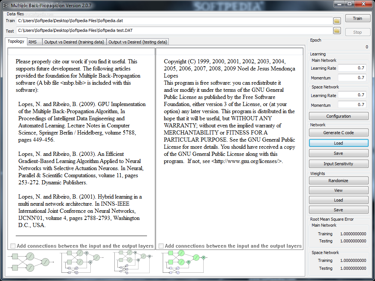Edit Main Network Momentum field
Screen dimensions: 375x281
352,78
